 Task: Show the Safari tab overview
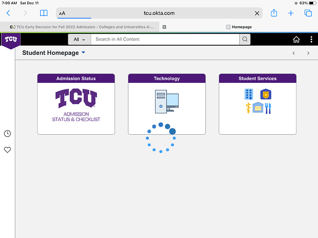(308, 13)
